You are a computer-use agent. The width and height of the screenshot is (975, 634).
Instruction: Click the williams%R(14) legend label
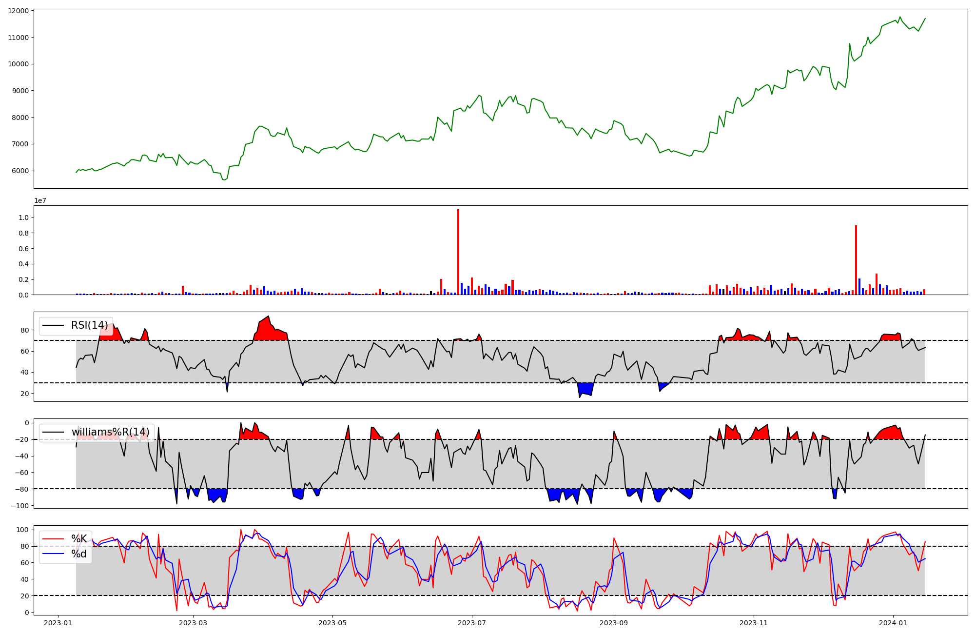[x=110, y=432]
